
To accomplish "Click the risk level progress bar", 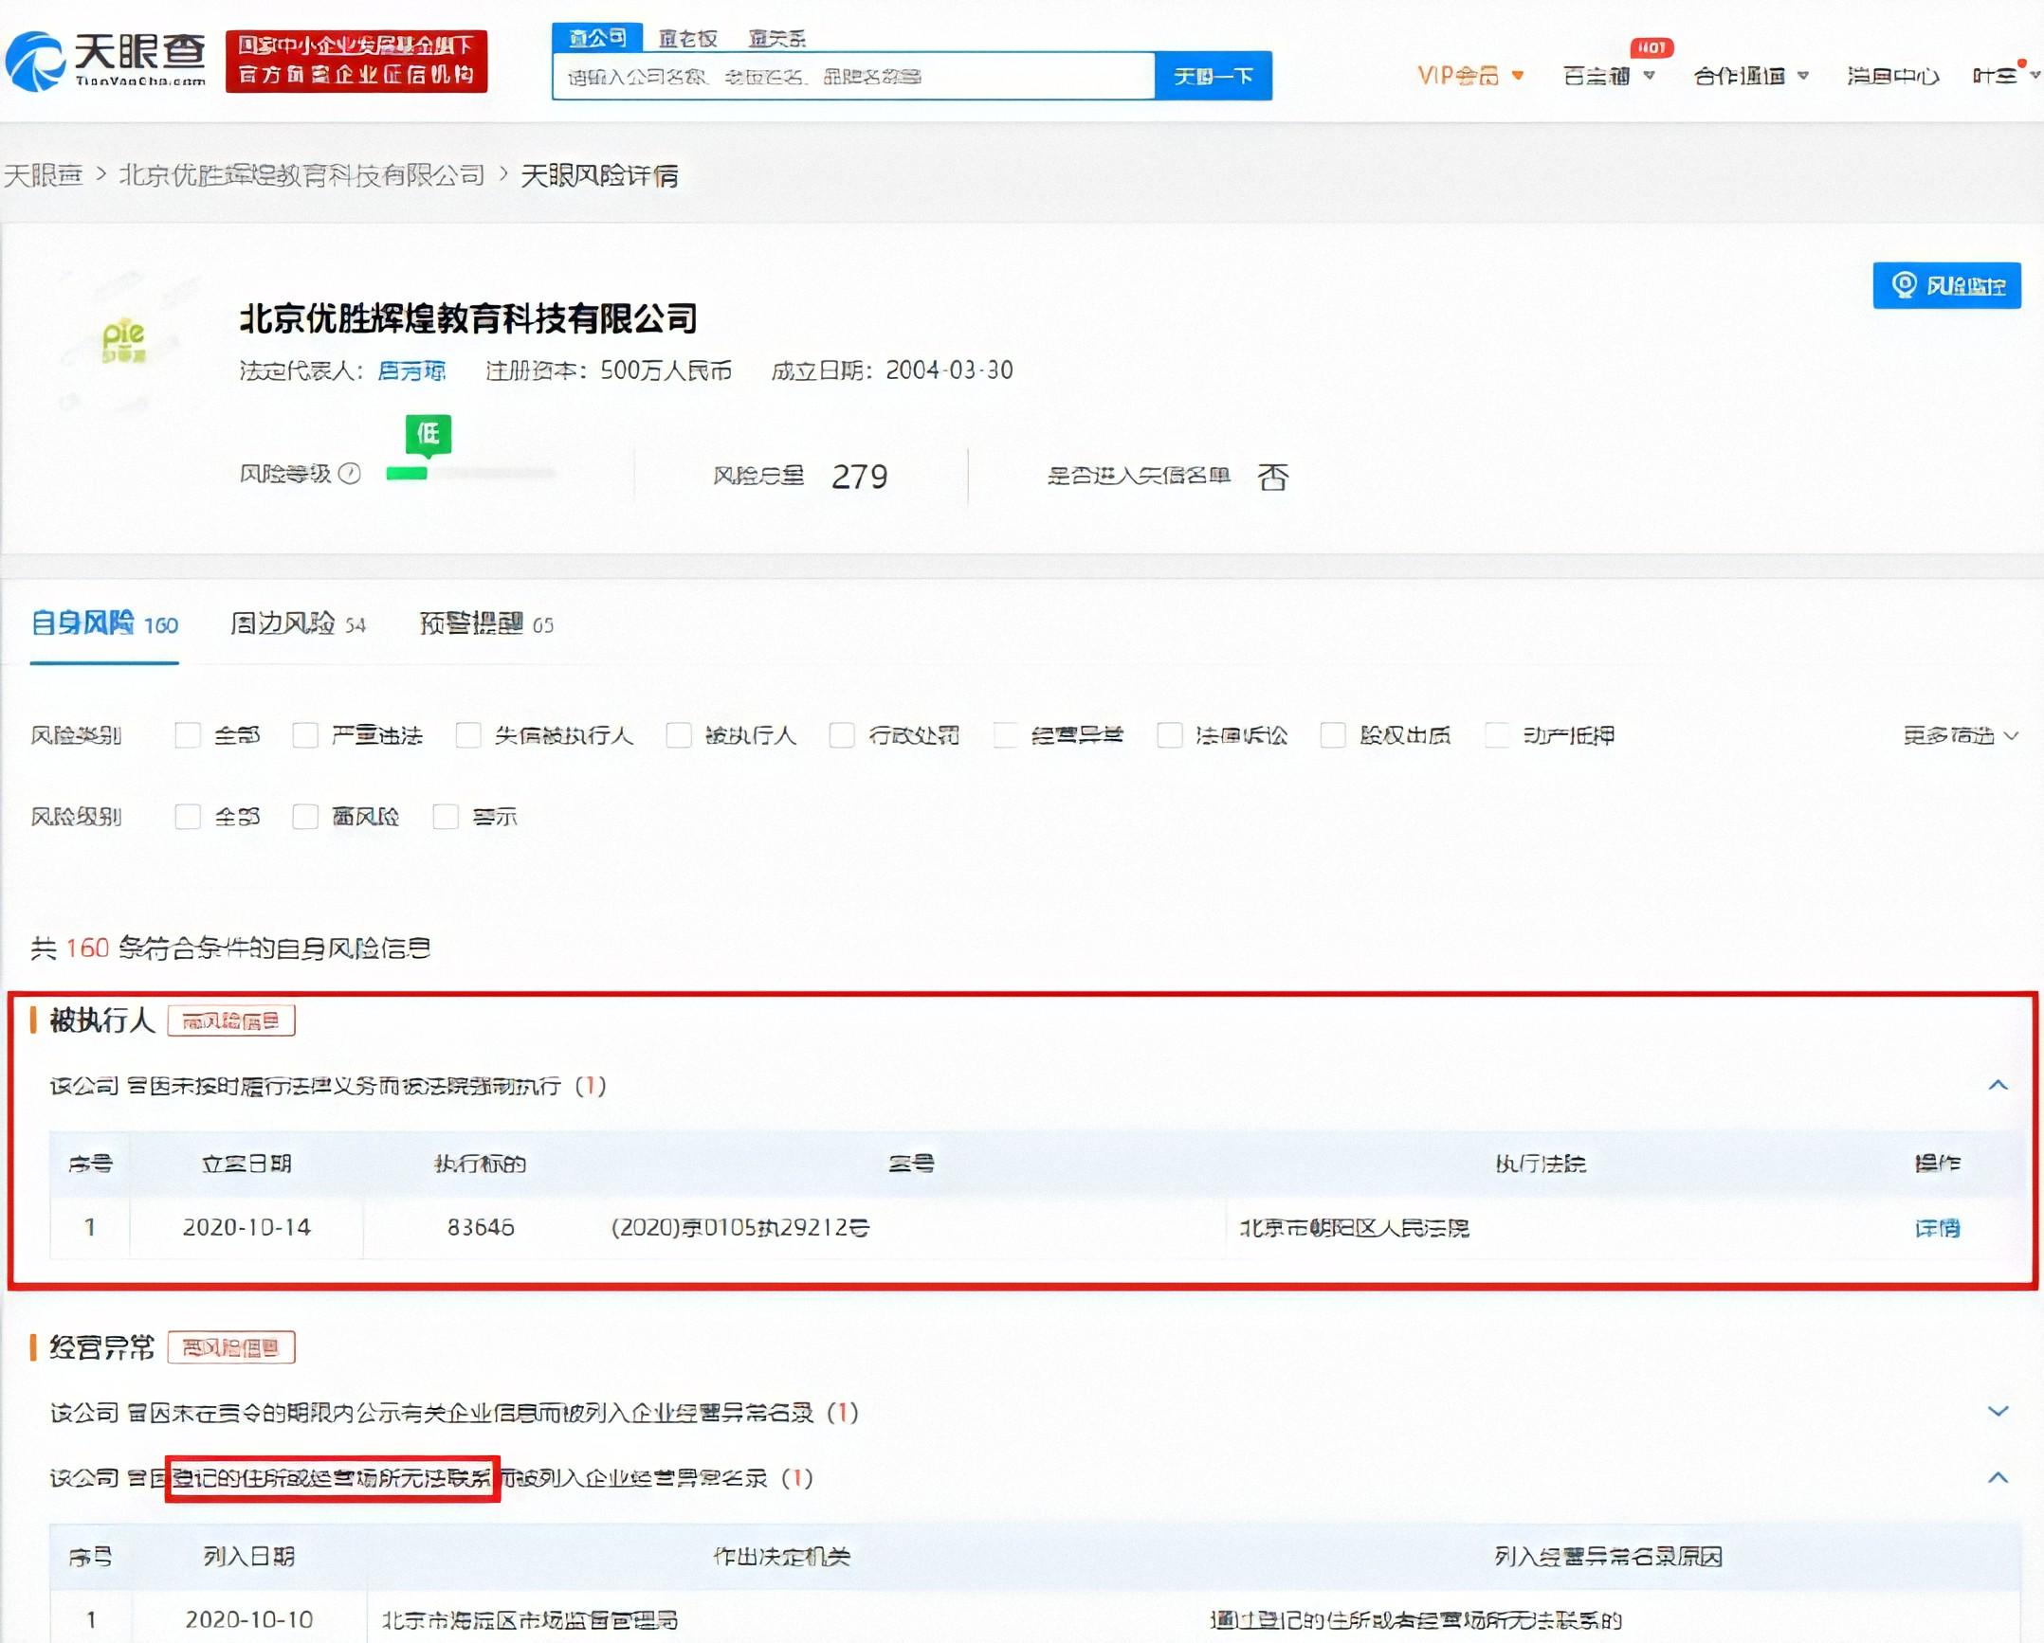I will click(469, 474).
